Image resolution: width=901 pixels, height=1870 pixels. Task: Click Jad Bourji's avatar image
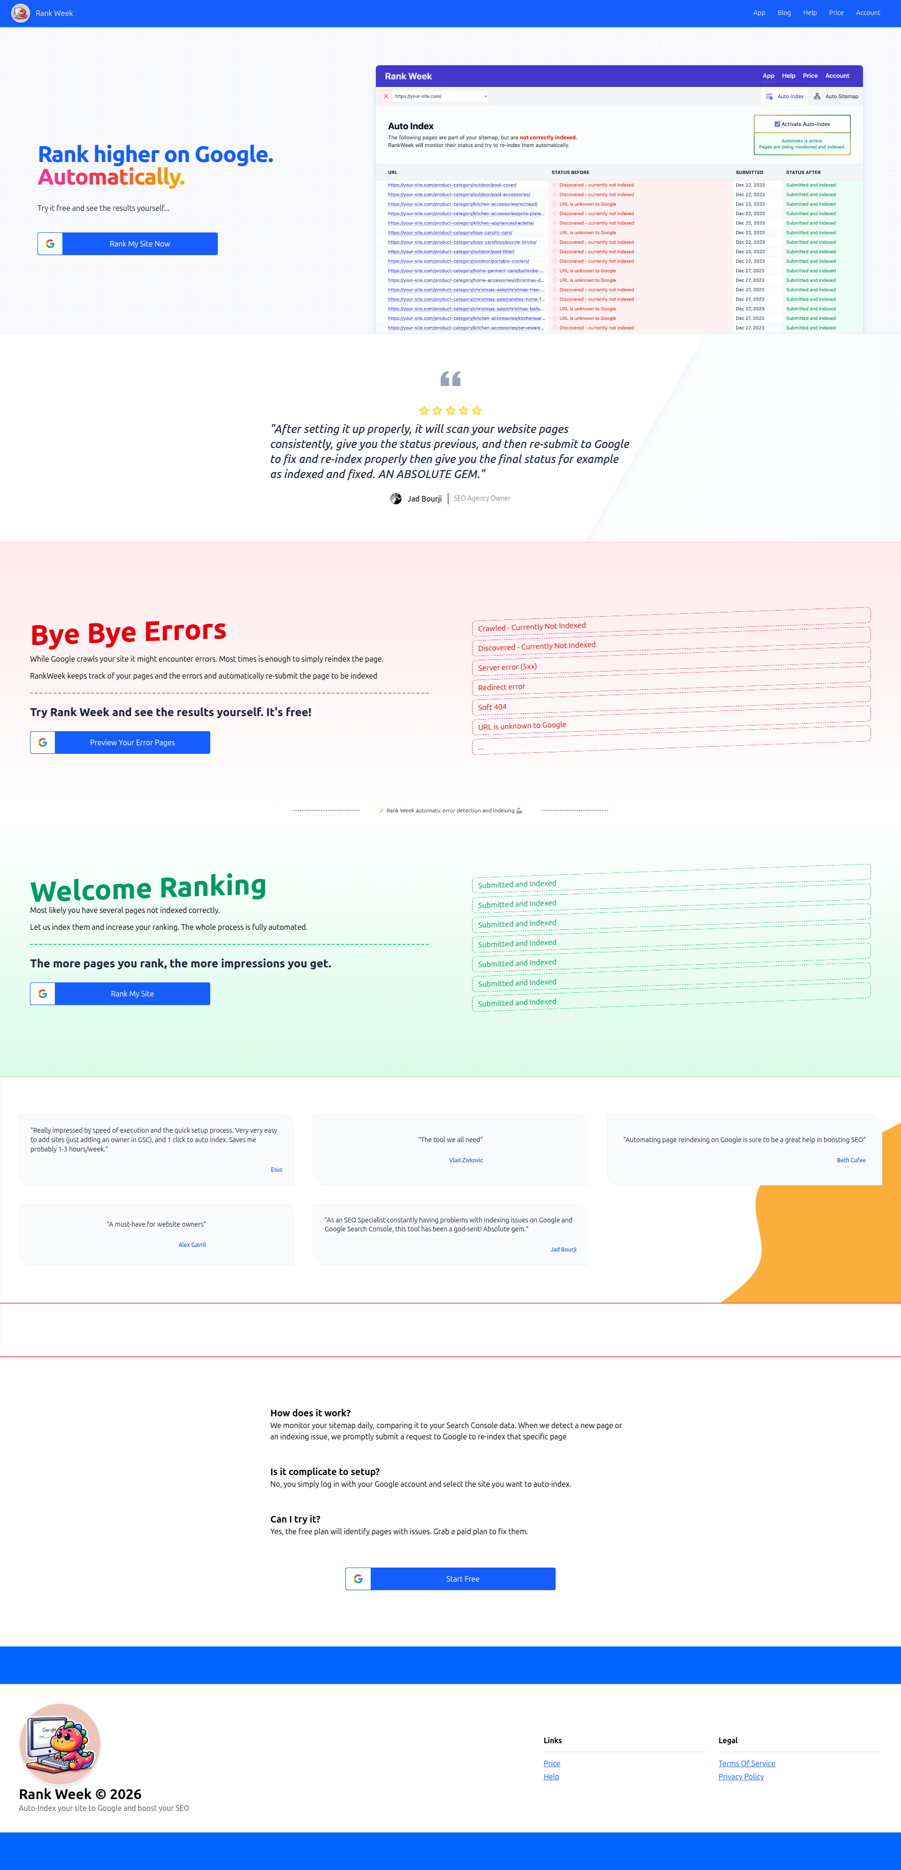point(396,499)
